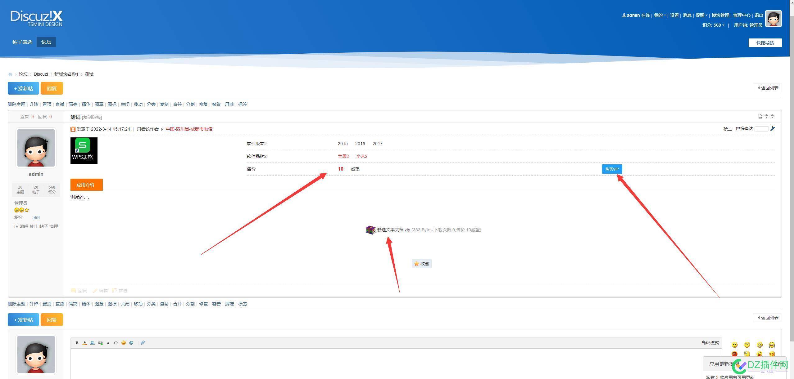794x379 pixels.
Task: Expand the 我的 dropdown in header
Action: pyautogui.click(x=660, y=15)
